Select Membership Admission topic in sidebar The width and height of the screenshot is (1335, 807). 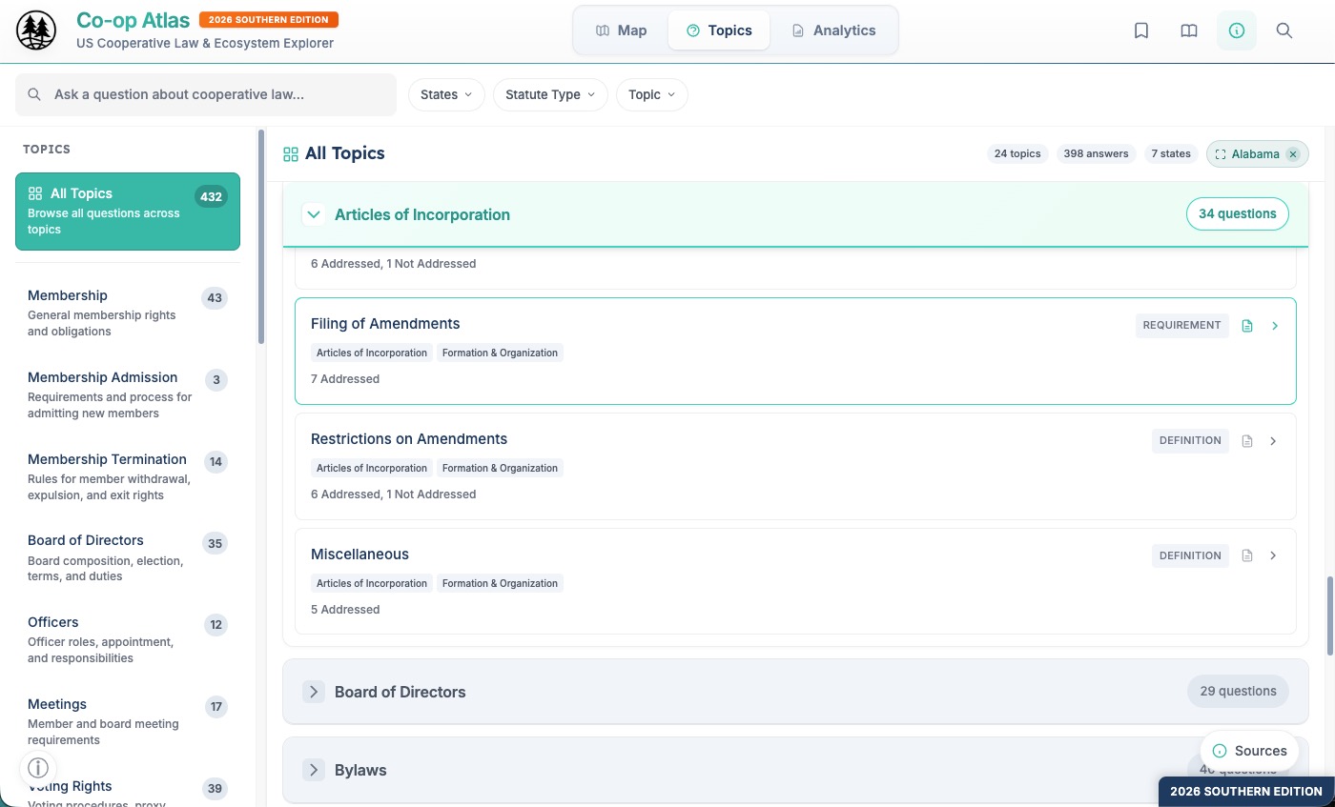tap(128, 394)
